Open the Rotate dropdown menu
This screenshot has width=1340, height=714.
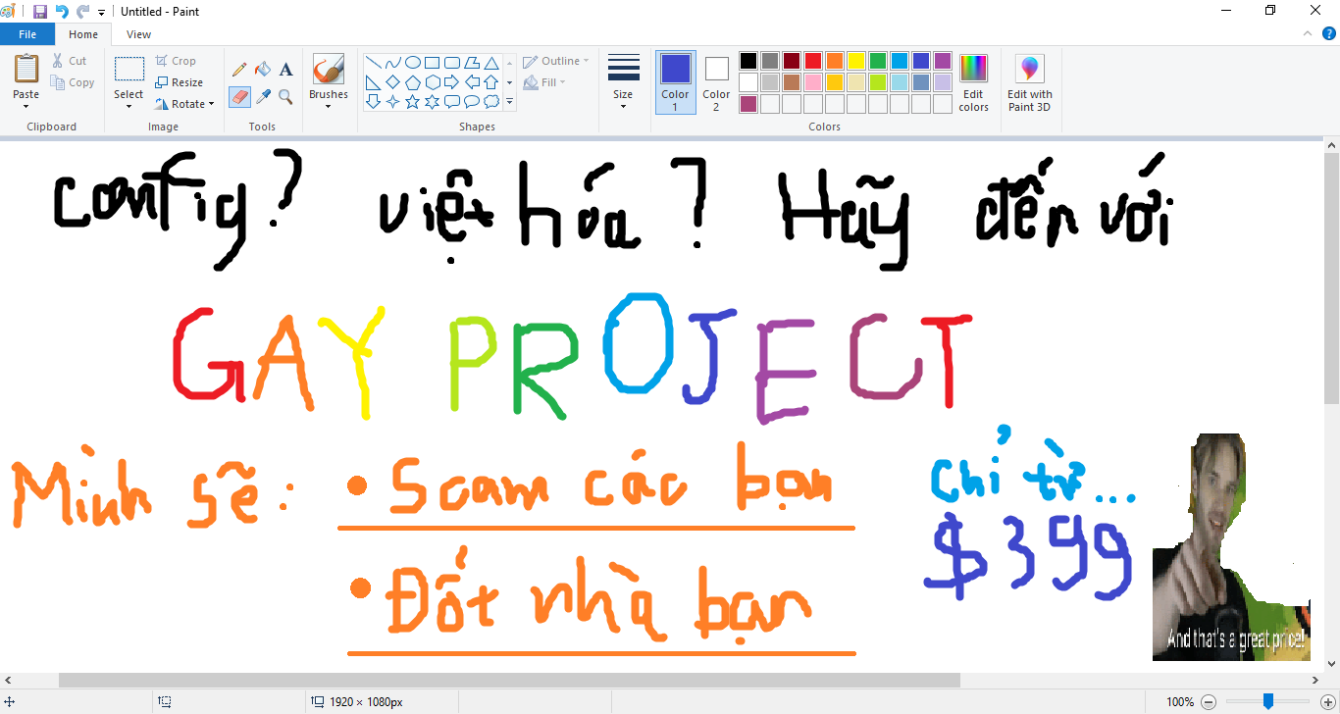184,104
